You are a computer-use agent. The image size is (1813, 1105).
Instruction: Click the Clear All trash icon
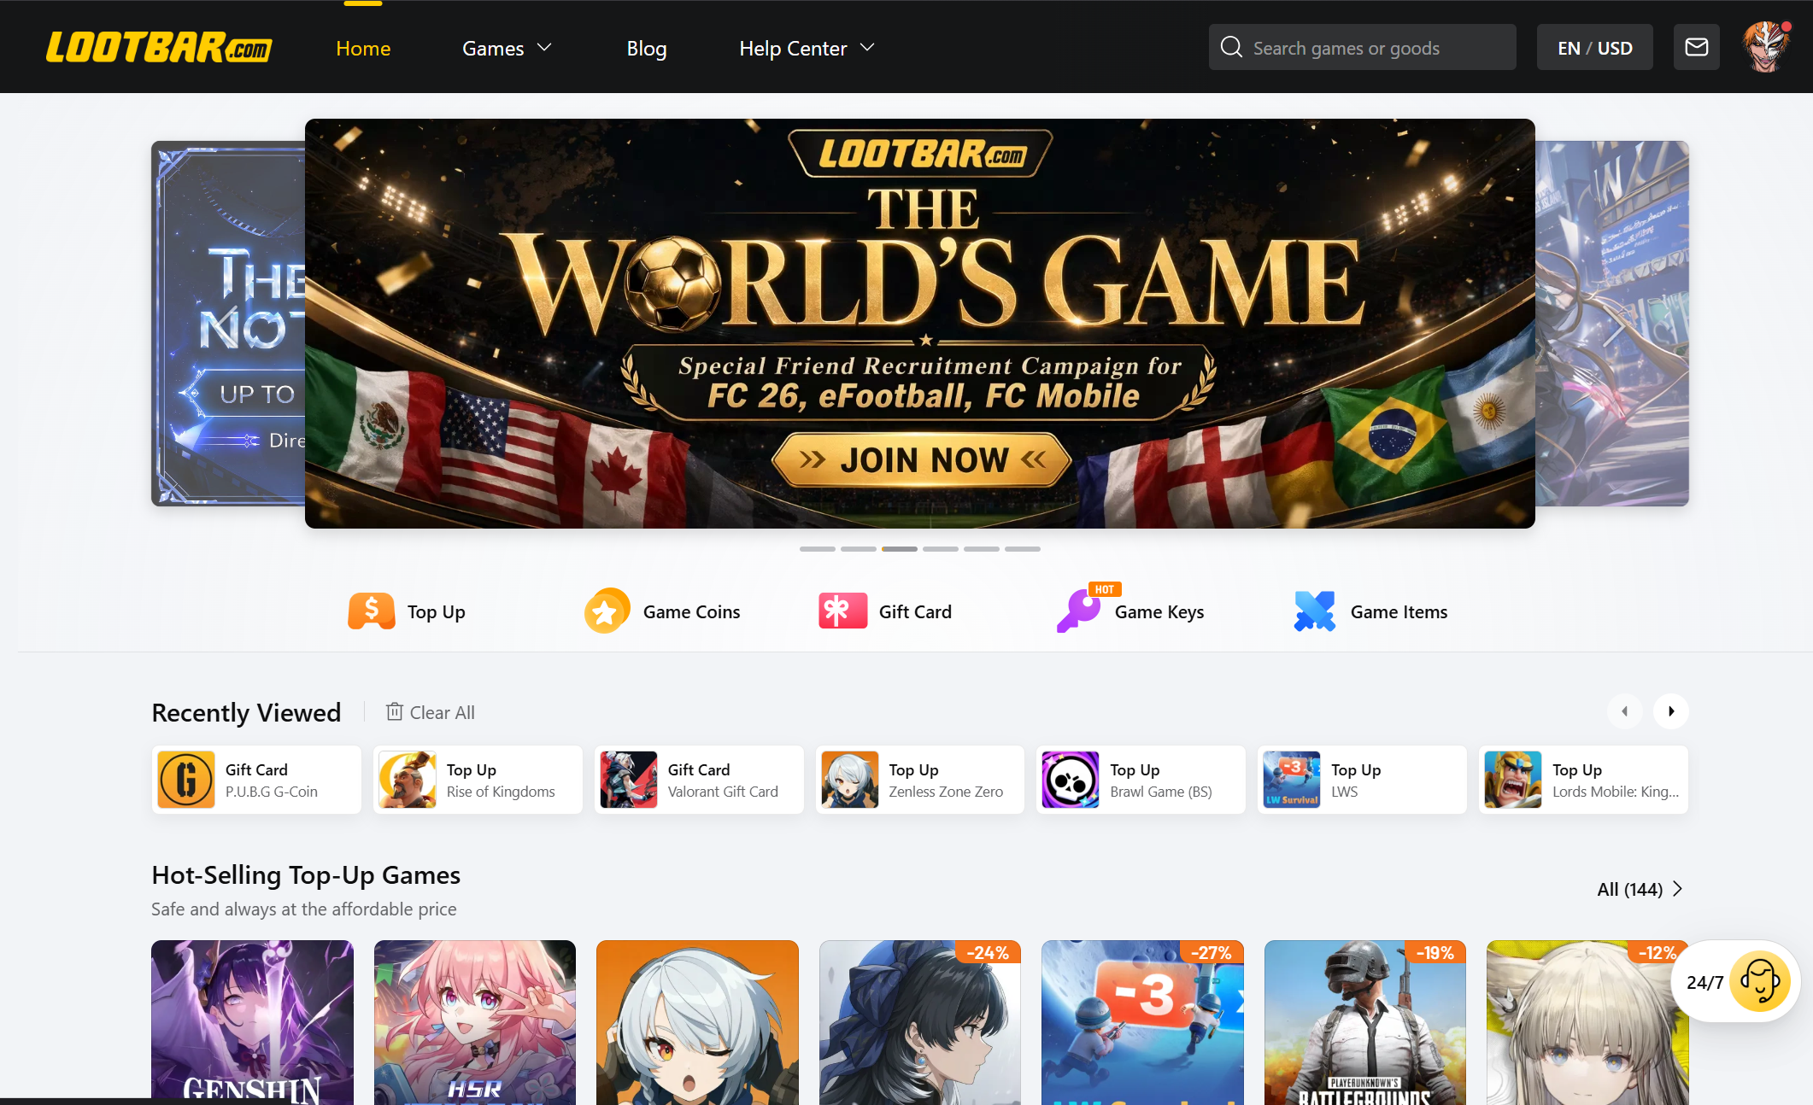[394, 711]
